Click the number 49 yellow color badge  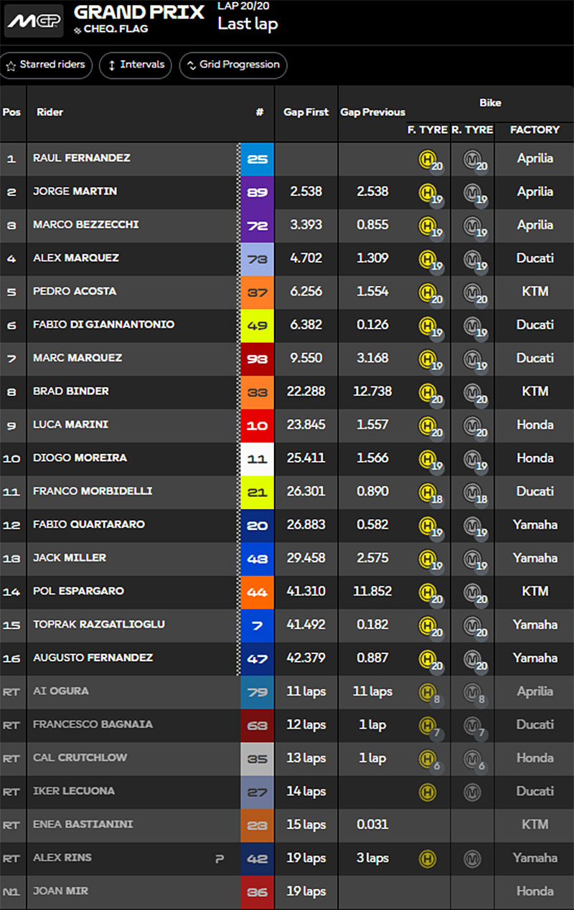[x=257, y=325]
